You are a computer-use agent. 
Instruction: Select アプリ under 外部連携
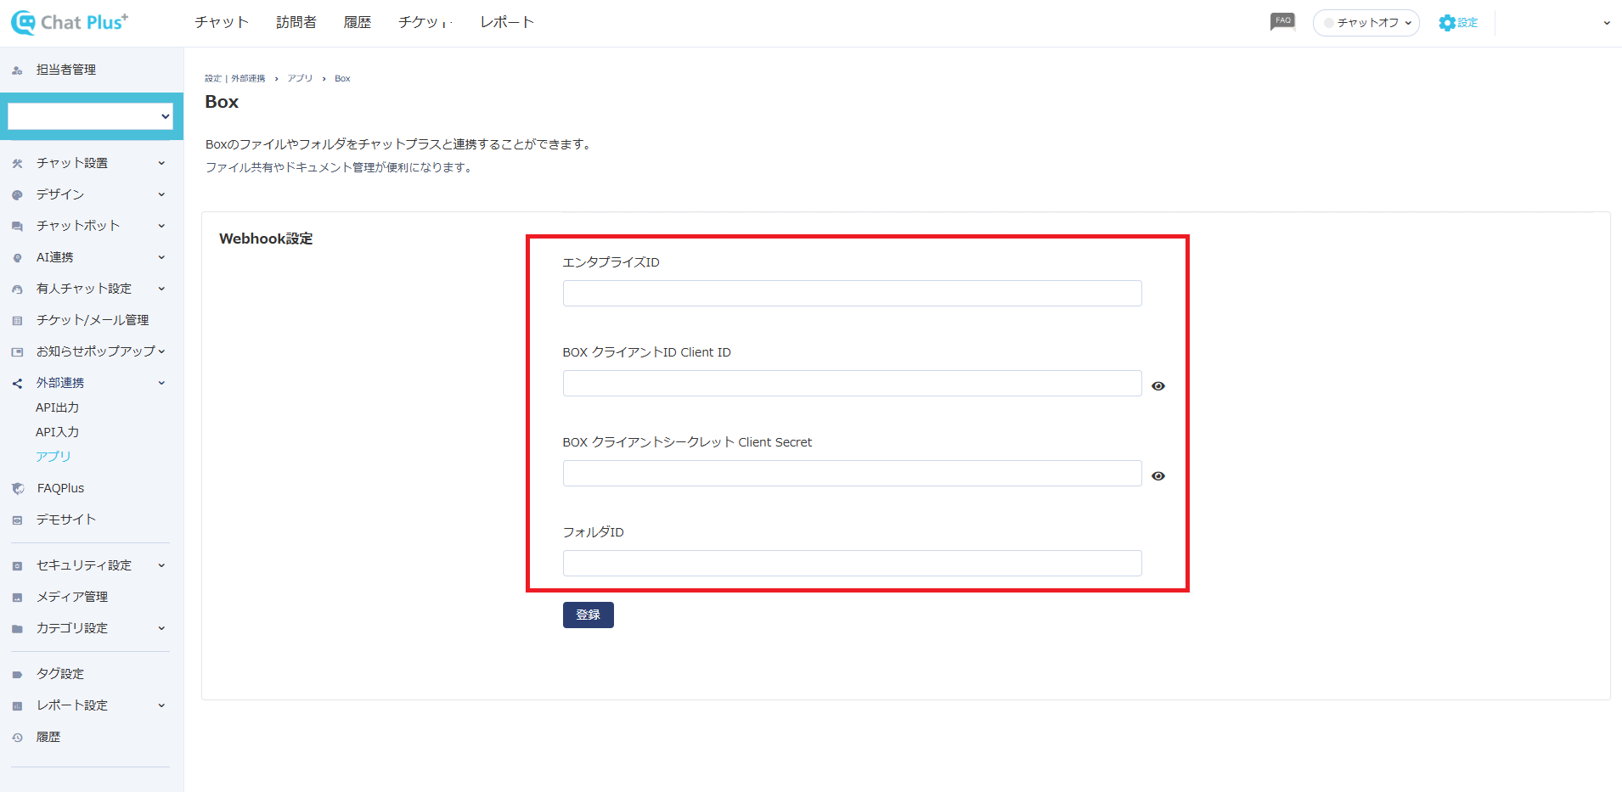pos(54,457)
